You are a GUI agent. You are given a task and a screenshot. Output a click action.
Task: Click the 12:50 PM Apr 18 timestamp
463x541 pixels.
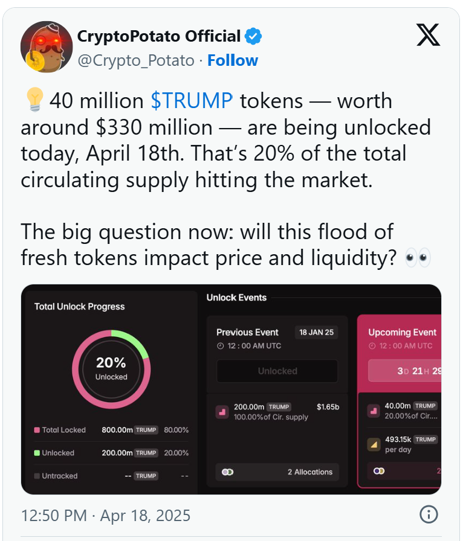tap(106, 516)
